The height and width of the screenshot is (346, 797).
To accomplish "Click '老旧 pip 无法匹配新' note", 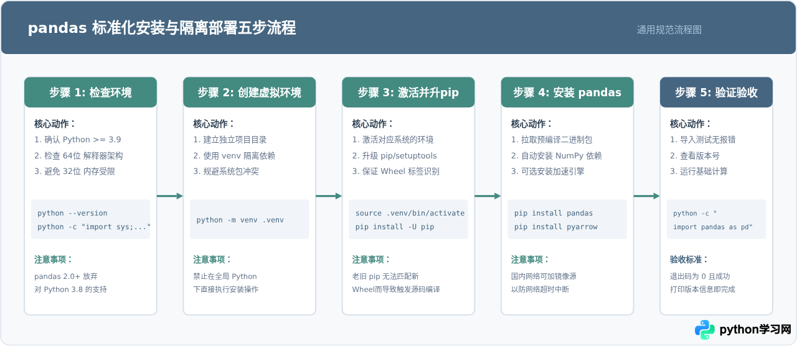I will coord(385,276).
